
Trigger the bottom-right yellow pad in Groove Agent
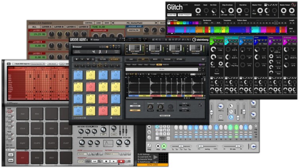116,111
